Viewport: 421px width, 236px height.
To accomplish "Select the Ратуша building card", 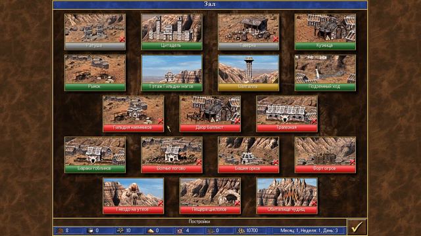I will point(95,32).
